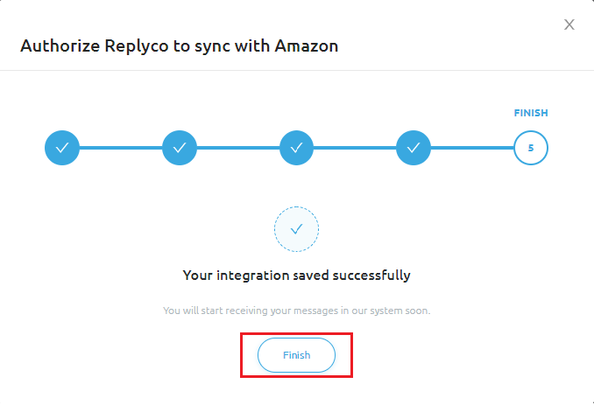The height and width of the screenshot is (419, 594).
Task: Select the second completed step checkmark
Action: (180, 148)
